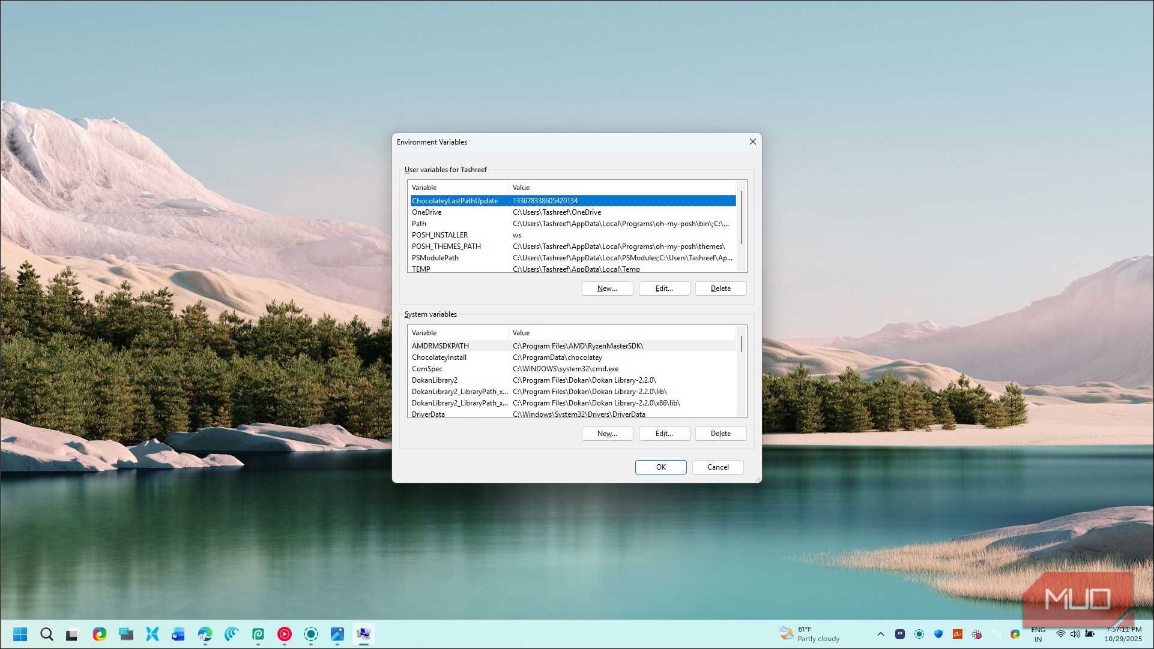Open the purple quote-mark tray icon
The image size is (1154, 649).
tap(899, 634)
